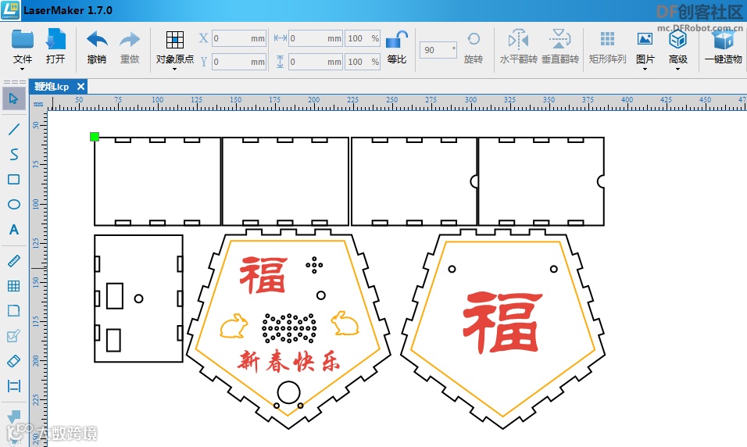Image resolution: width=747 pixels, height=447 pixels.
Task: Click the width mm input field
Action: [x=316, y=38]
